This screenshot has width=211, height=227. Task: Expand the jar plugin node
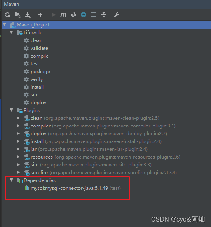[18, 149]
